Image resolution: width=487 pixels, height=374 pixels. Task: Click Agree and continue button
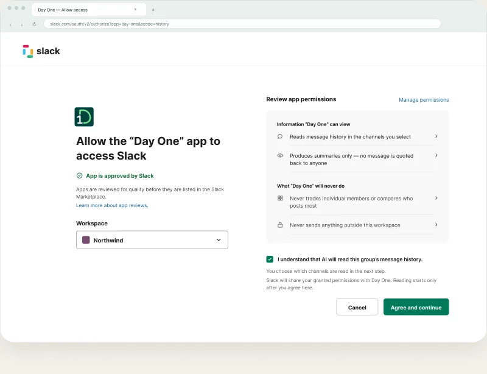tap(416, 307)
